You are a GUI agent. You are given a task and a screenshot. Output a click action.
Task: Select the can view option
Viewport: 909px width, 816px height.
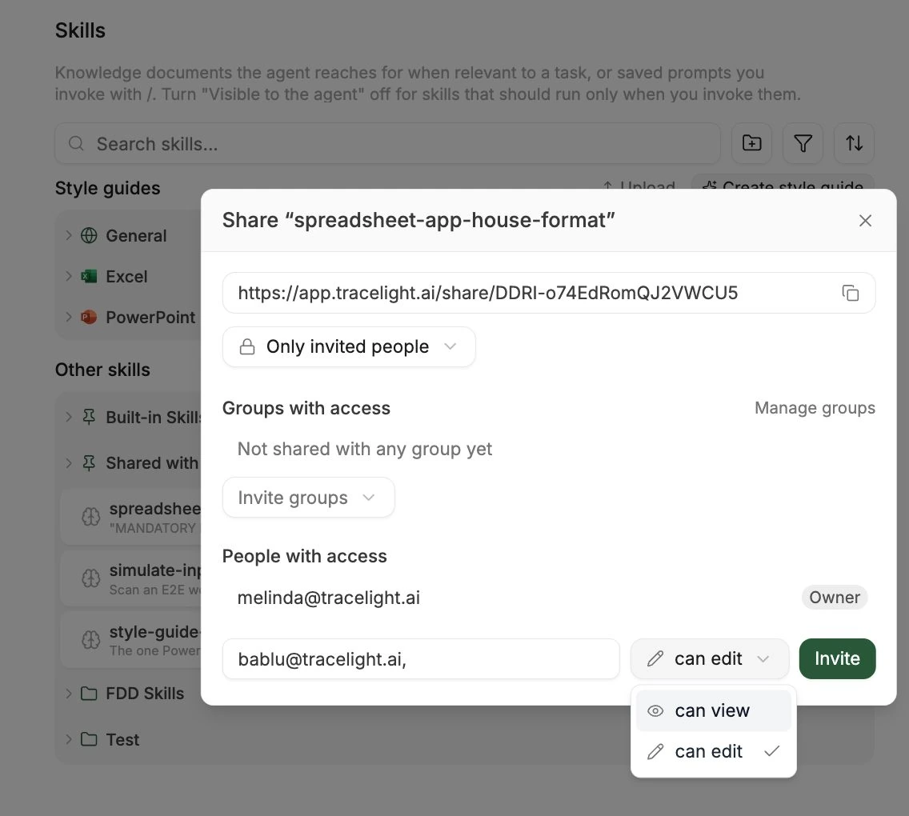[x=713, y=710]
